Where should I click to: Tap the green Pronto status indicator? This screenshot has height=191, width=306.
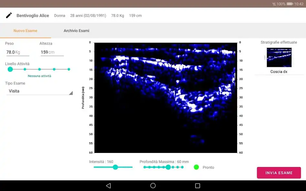pyautogui.click(x=196, y=167)
